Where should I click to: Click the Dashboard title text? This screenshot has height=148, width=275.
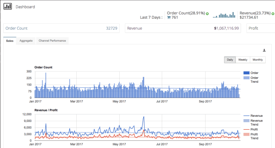[x=25, y=7]
